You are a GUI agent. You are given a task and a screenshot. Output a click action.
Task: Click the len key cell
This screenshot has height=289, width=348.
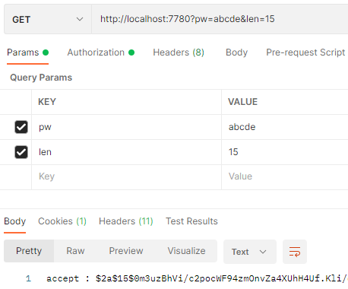pyautogui.click(x=126, y=152)
